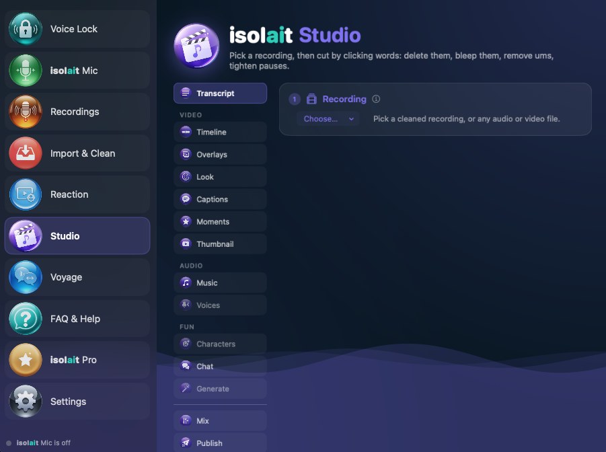
Task: Click the Recordings orange microphone icon
Action: [x=26, y=112]
